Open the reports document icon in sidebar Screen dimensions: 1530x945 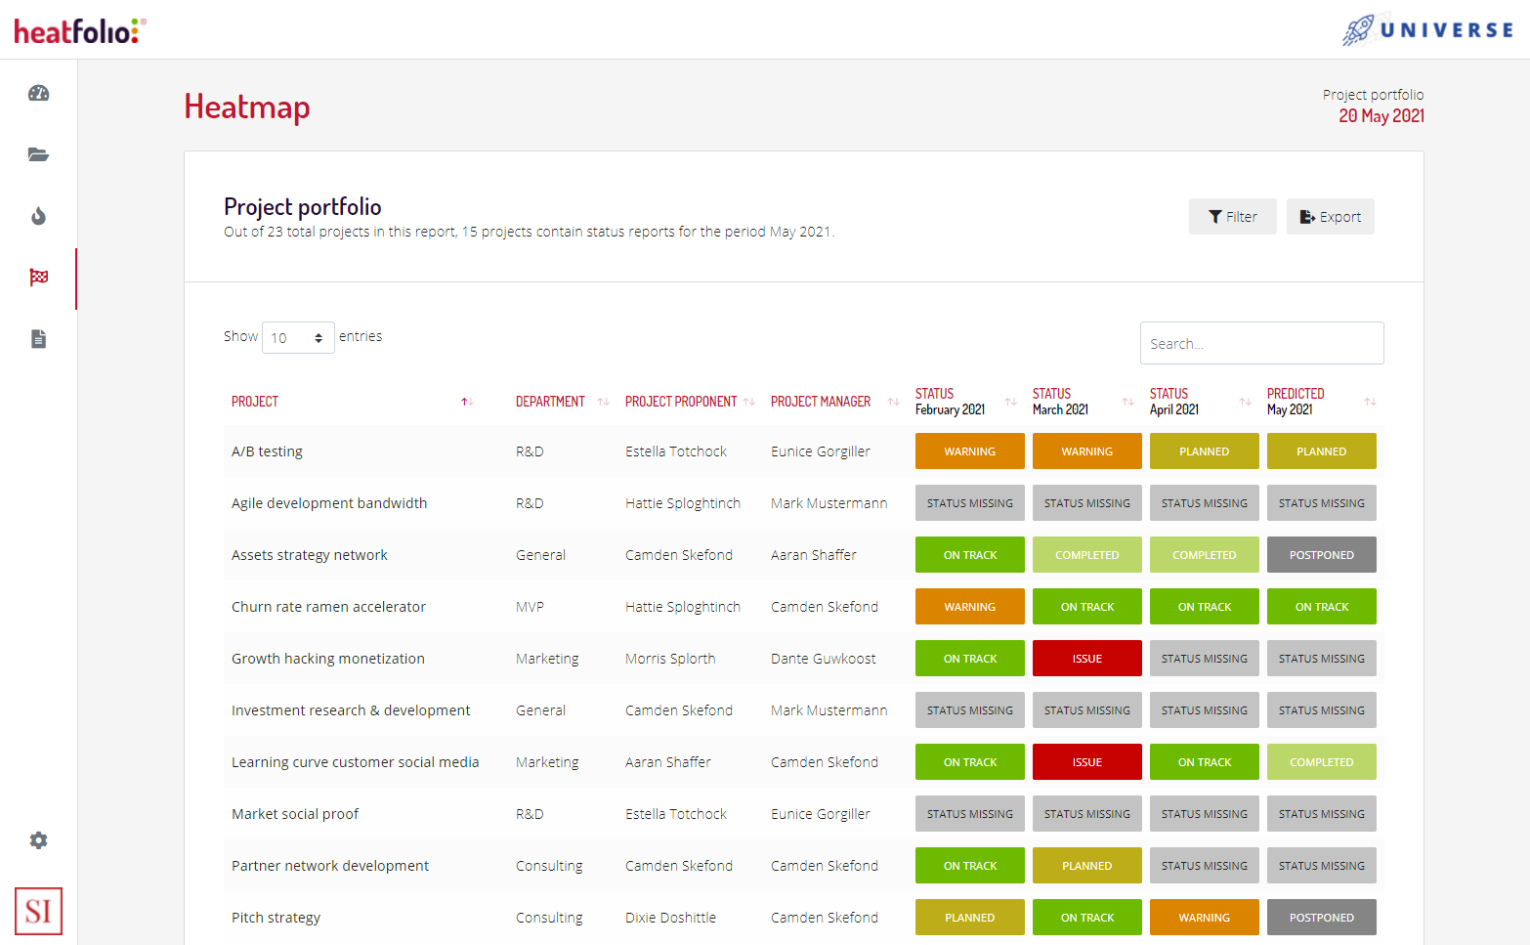pos(38,338)
